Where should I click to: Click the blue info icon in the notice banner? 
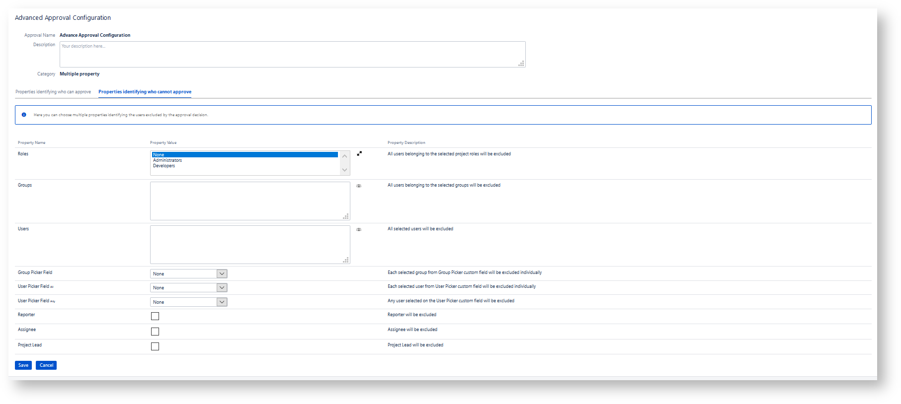click(24, 115)
